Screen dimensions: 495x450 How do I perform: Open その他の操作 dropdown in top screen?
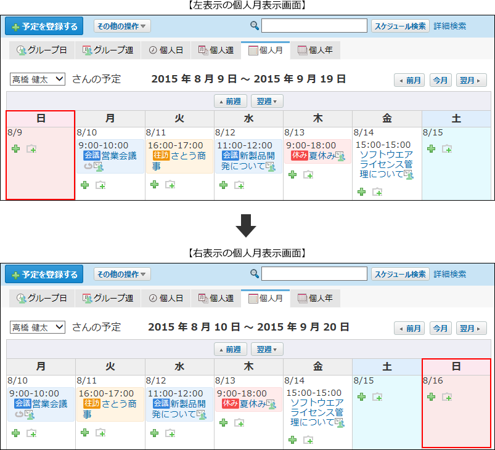pos(122,26)
